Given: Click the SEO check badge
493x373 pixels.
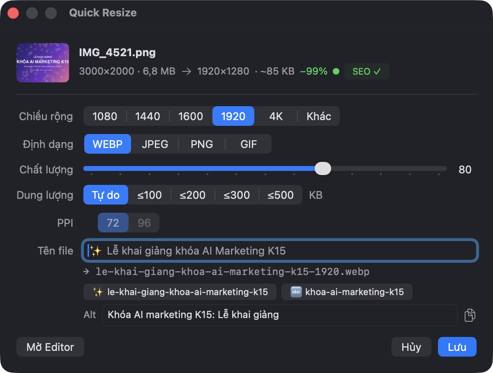Looking at the screenshot, I should 366,71.
